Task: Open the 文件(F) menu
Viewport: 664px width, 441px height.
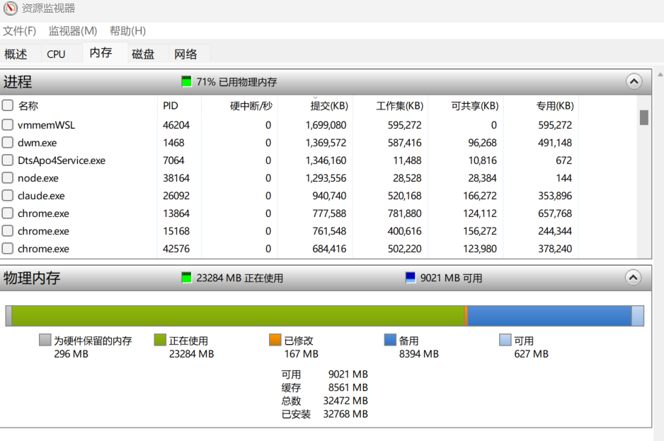Action: coord(20,31)
